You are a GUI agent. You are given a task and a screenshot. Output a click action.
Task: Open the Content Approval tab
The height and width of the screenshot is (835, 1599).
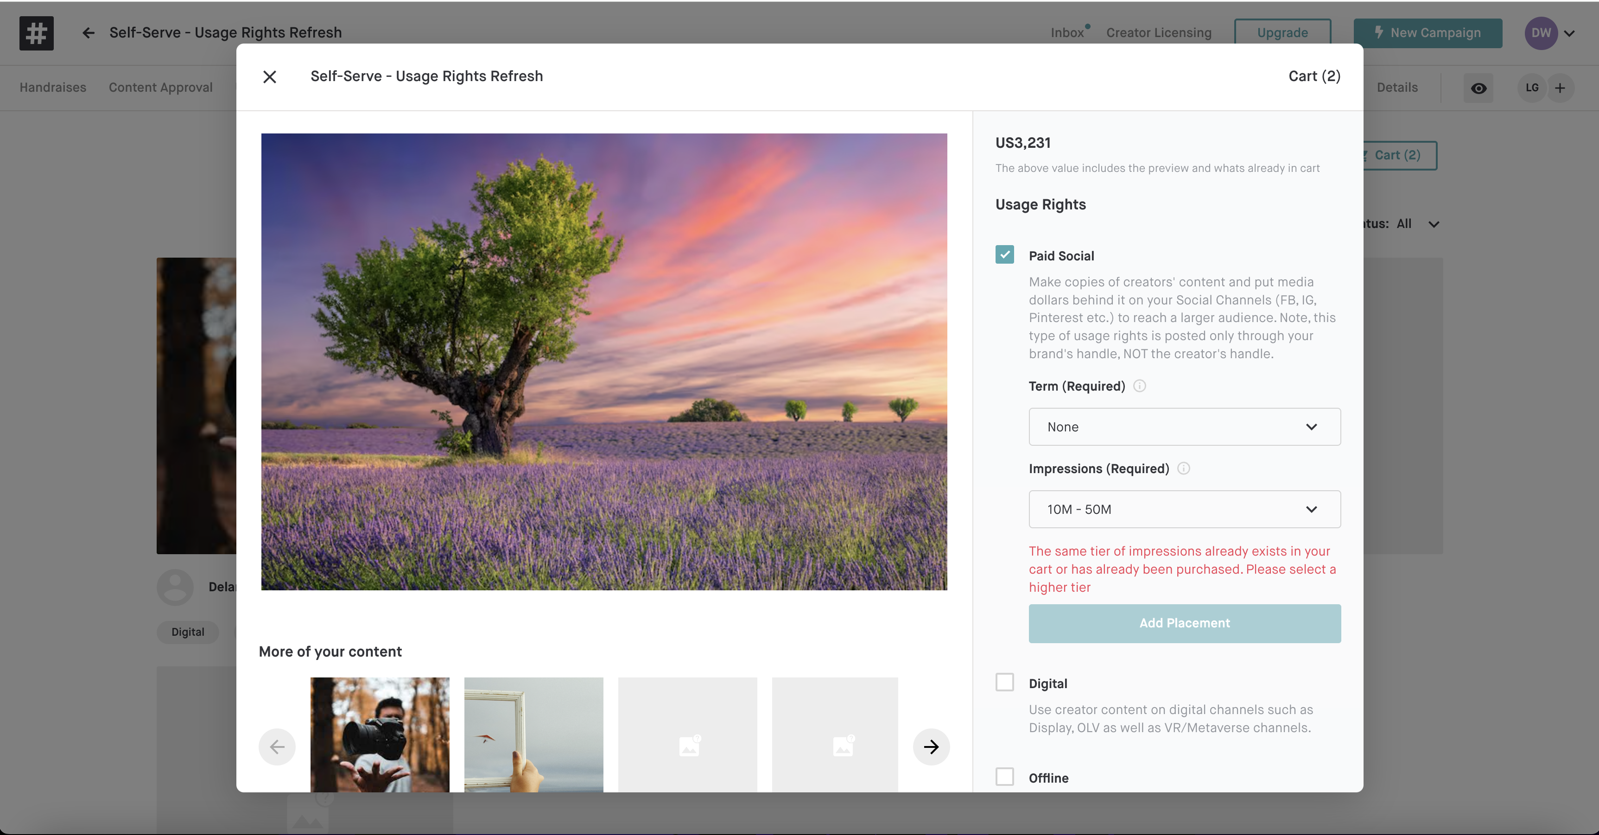pos(160,88)
